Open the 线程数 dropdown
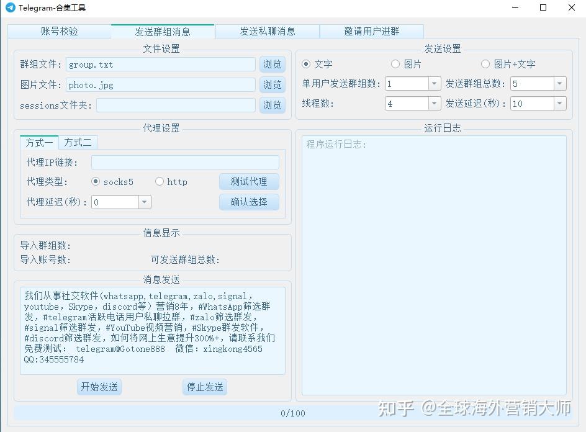This screenshot has width=586, height=432. pyautogui.click(x=434, y=104)
